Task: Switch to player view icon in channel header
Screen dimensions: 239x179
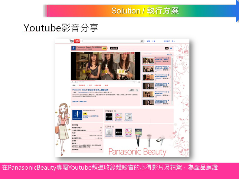Action: (166, 48)
